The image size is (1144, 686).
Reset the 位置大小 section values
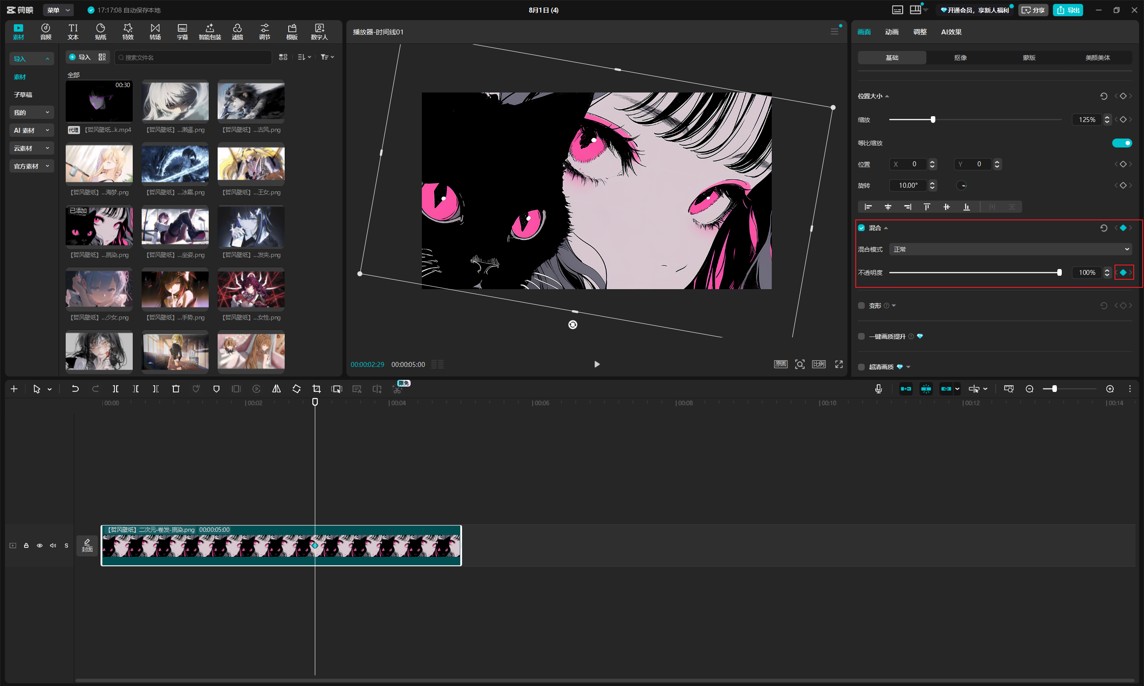click(1104, 96)
